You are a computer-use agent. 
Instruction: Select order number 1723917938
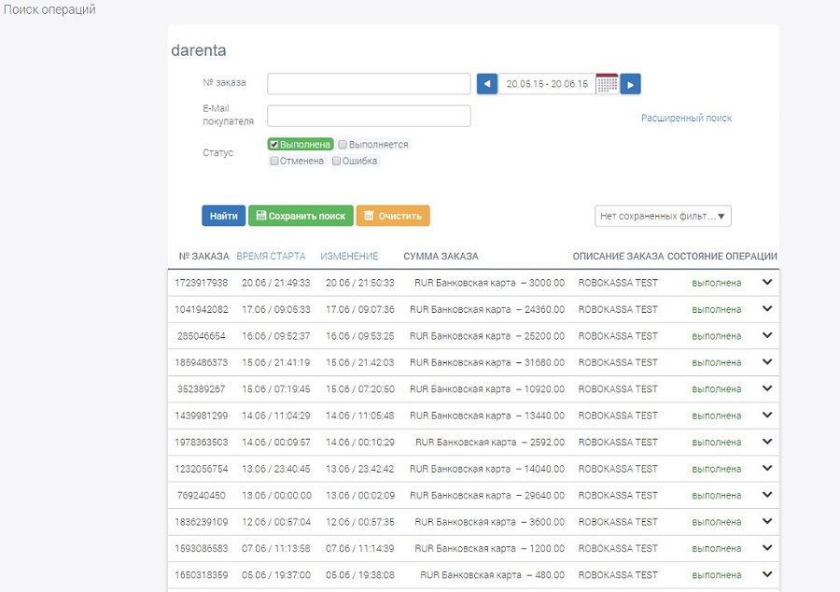pos(202,283)
